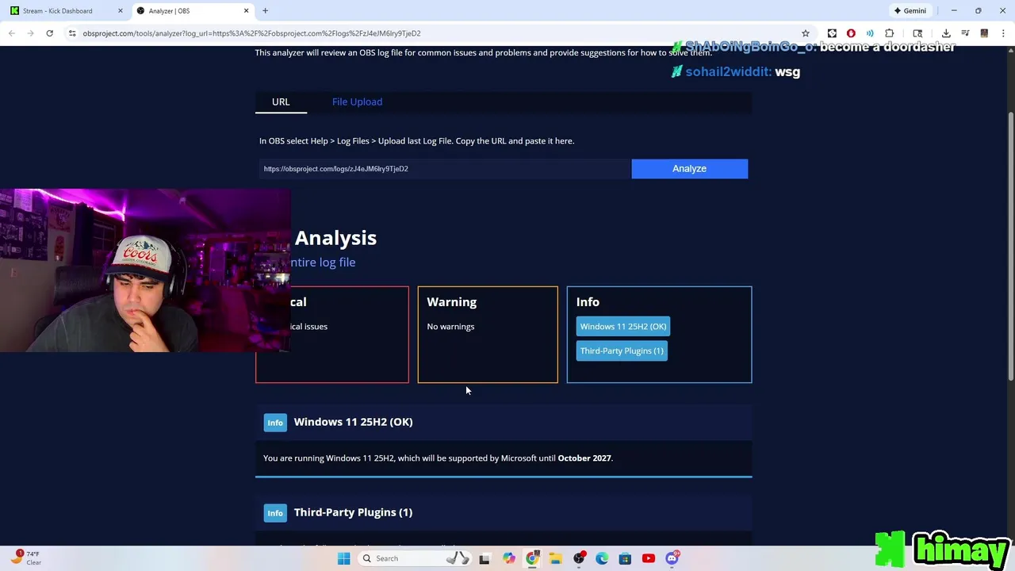Click the Analyze button
This screenshot has height=571, width=1015.
(689, 168)
